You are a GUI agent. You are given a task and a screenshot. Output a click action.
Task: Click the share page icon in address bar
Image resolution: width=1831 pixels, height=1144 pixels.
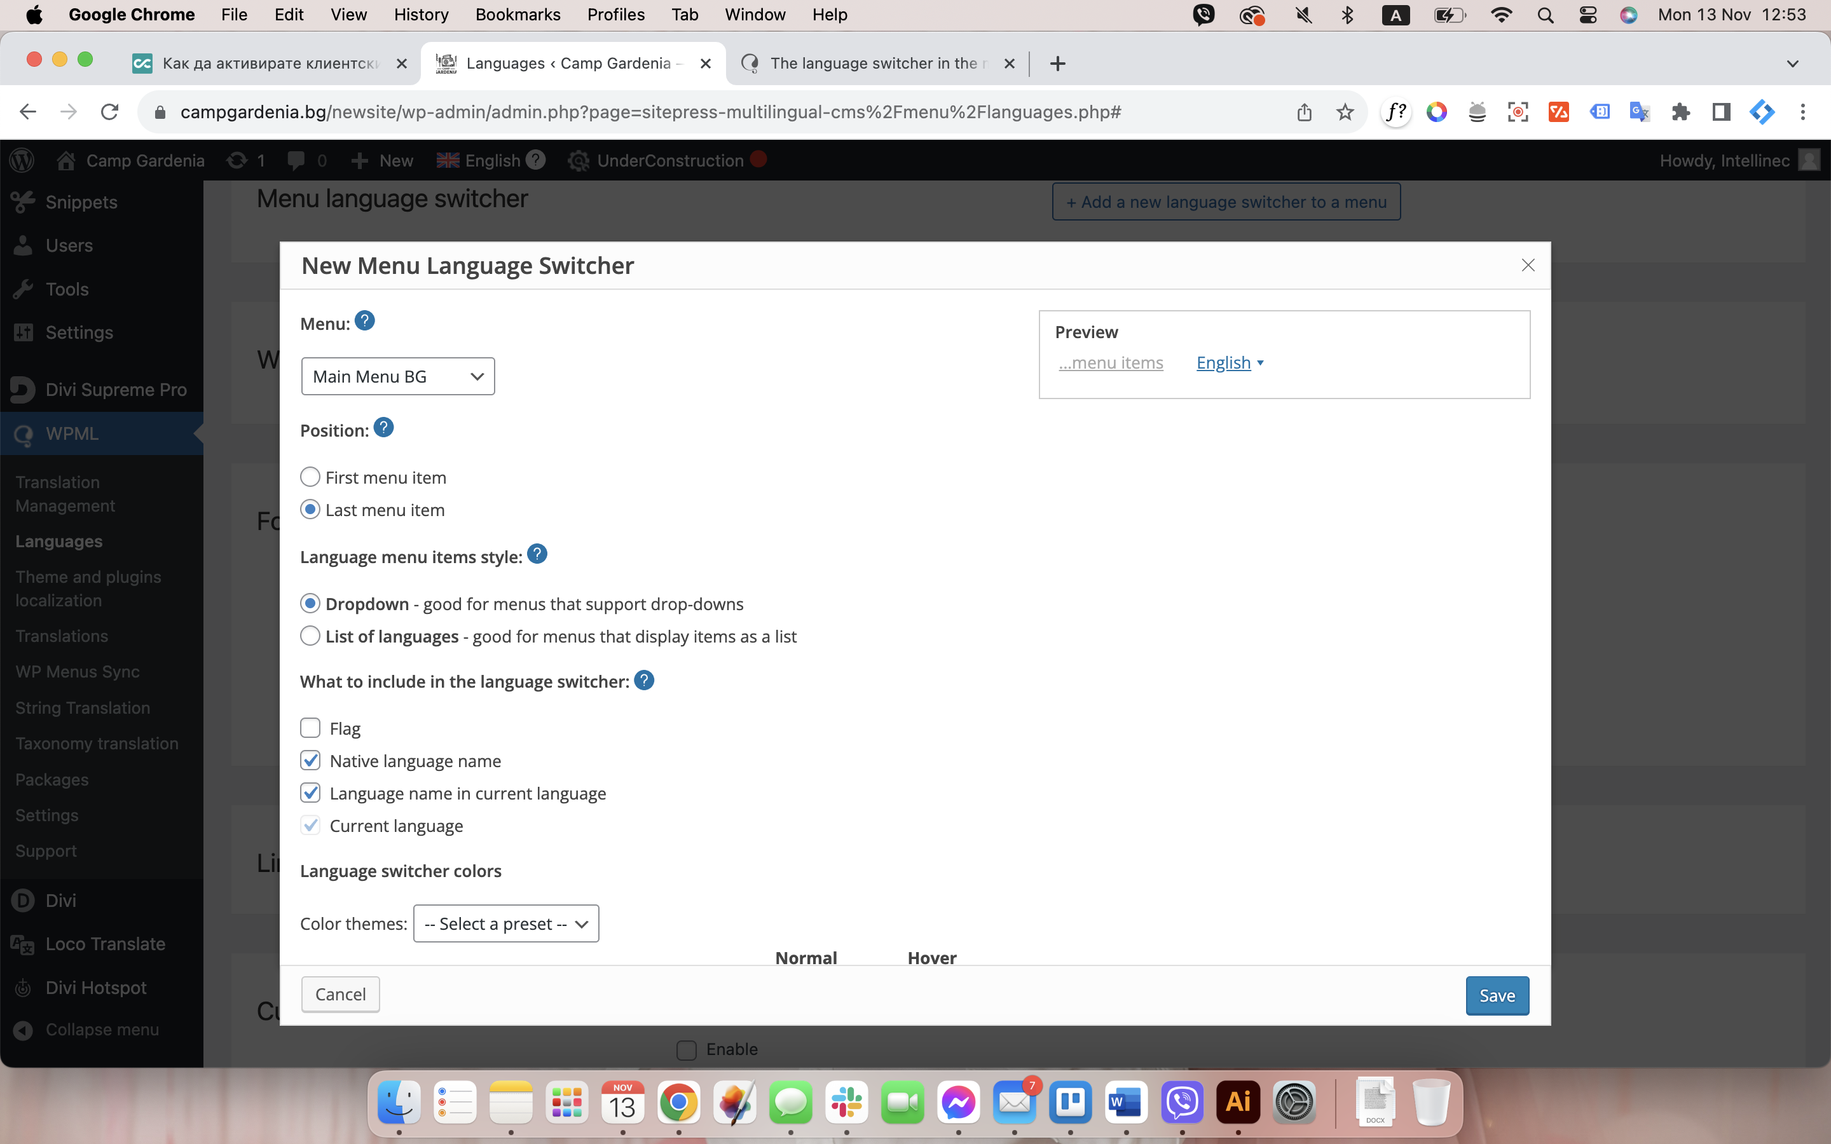click(x=1304, y=112)
